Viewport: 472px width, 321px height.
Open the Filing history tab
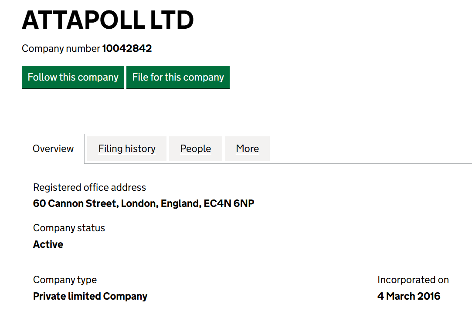tap(127, 149)
